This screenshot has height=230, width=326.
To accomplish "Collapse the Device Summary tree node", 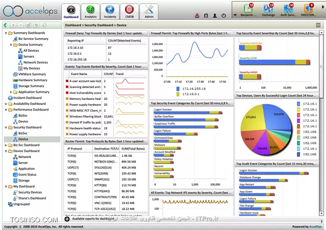I will (11, 45).
